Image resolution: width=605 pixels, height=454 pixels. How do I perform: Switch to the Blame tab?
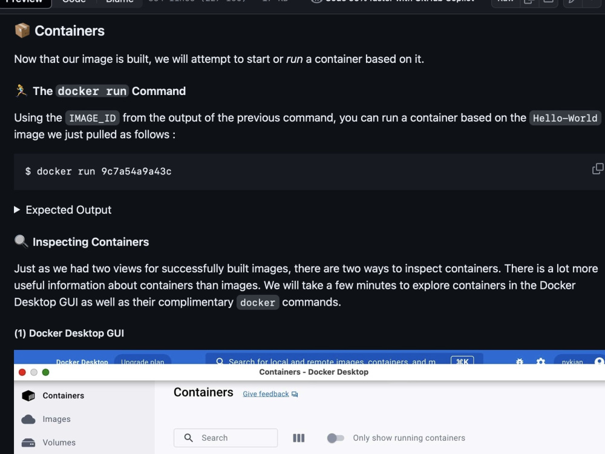pyautogui.click(x=119, y=2)
